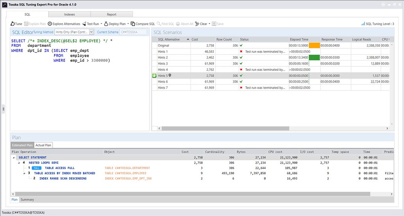The height and width of the screenshot is (216, 404).
Task: Click the red X status for Hints 7
Action: (241, 88)
